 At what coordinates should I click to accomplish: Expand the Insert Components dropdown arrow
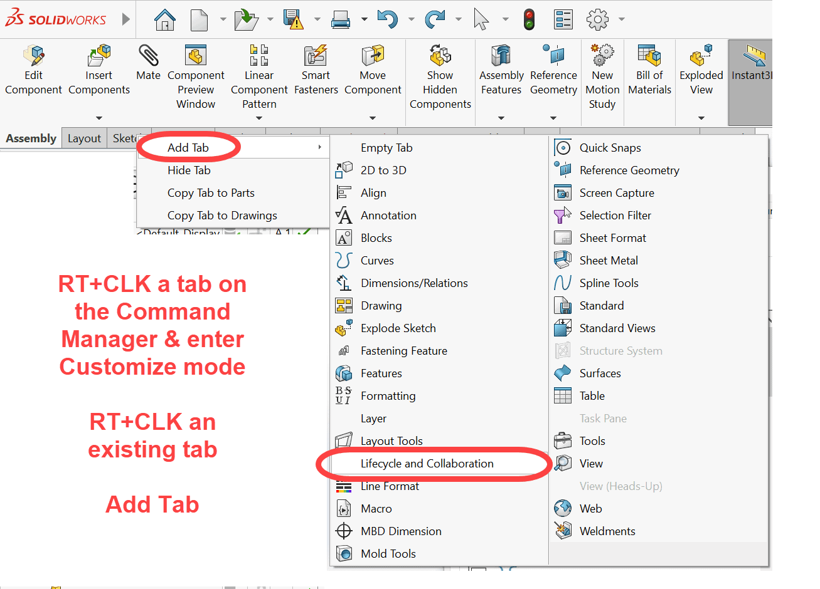99,118
